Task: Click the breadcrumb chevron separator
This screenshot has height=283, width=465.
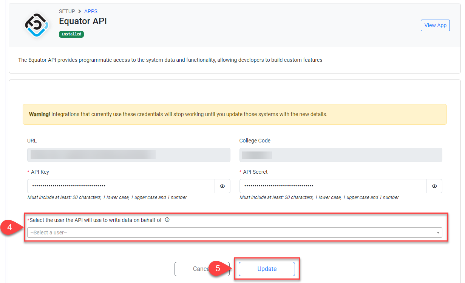Action: [x=80, y=11]
